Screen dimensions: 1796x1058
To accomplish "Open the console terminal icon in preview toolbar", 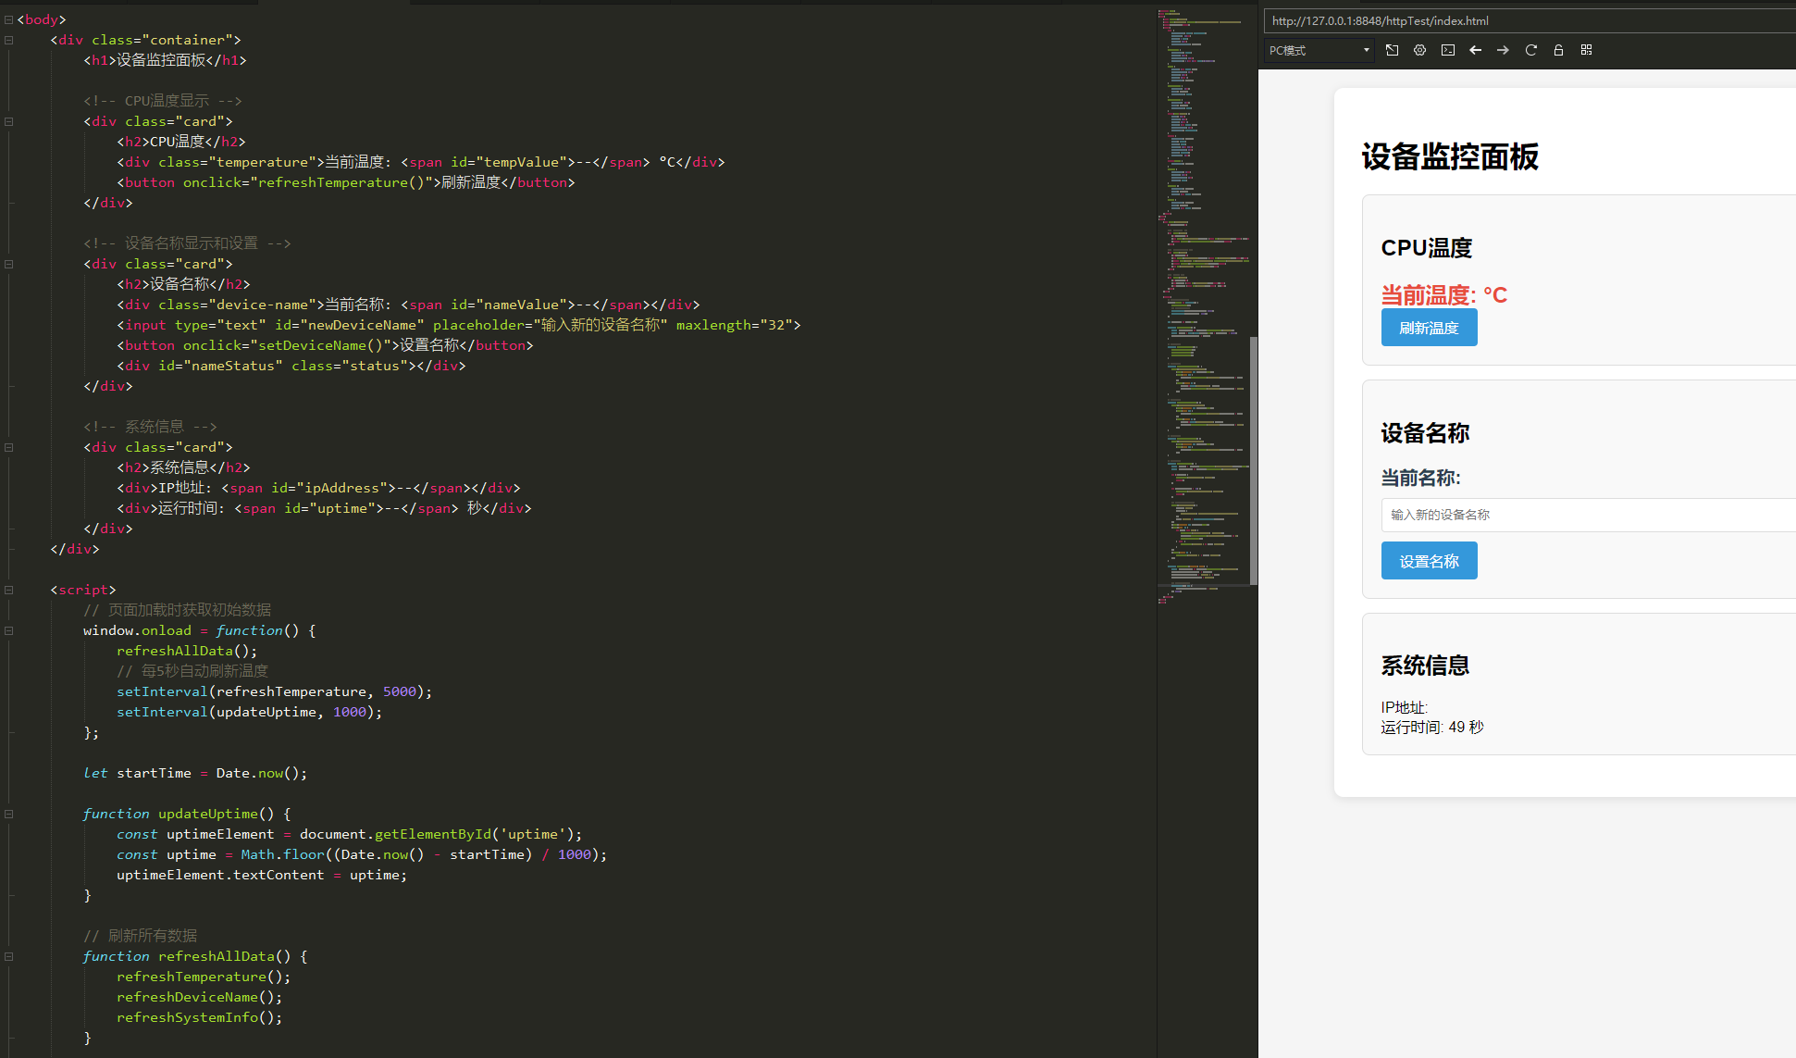I will (x=1447, y=50).
